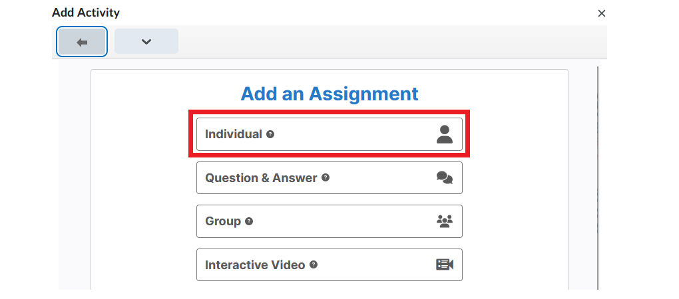
Task: Click the three-people group icon
Action: 444,221
